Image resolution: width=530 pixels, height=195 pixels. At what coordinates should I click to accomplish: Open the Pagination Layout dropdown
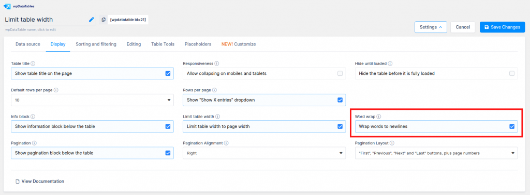tap(436, 153)
